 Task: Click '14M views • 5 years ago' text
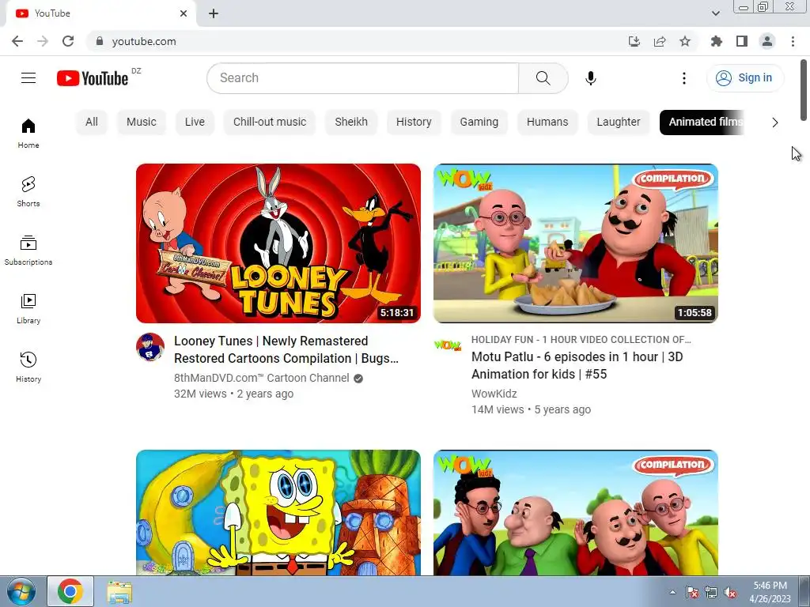click(x=531, y=409)
